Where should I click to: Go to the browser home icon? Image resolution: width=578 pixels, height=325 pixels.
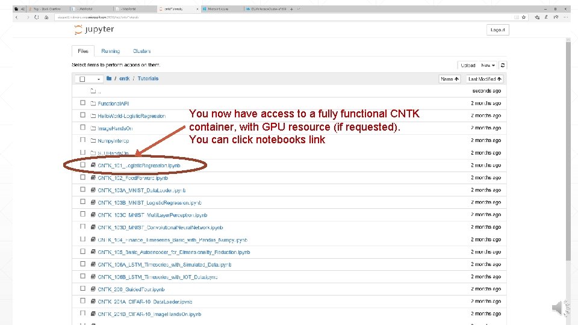(x=46, y=17)
